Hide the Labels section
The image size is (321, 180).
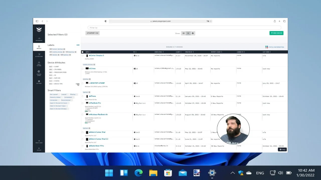(78, 45)
